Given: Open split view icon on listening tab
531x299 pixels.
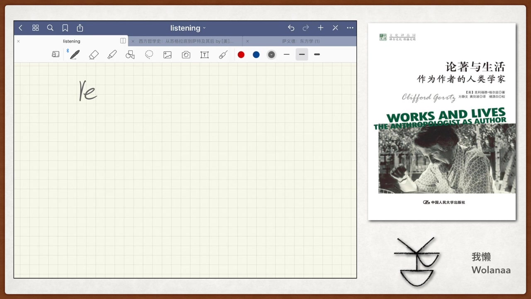Looking at the screenshot, I should (x=123, y=41).
